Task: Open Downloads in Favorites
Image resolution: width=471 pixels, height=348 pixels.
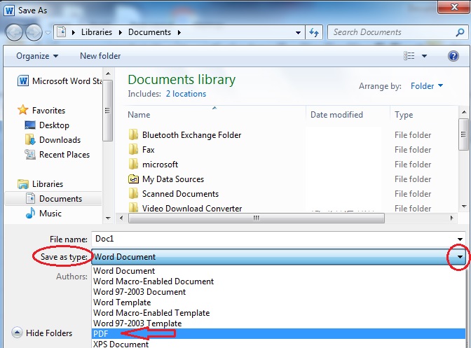Action: point(53,140)
